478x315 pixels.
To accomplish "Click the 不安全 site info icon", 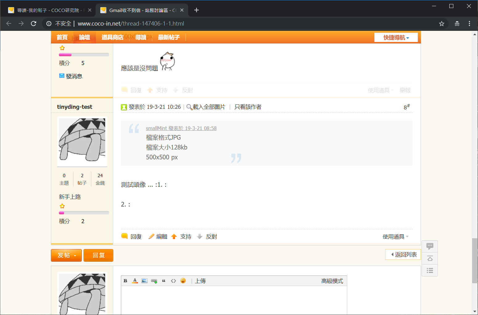I will [x=49, y=23].
